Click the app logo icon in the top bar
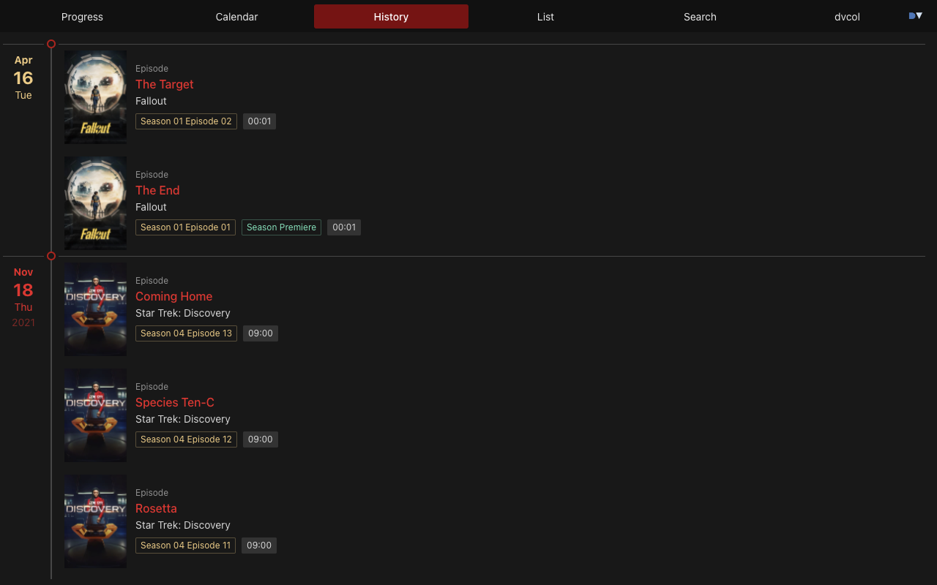 (910, 15)
